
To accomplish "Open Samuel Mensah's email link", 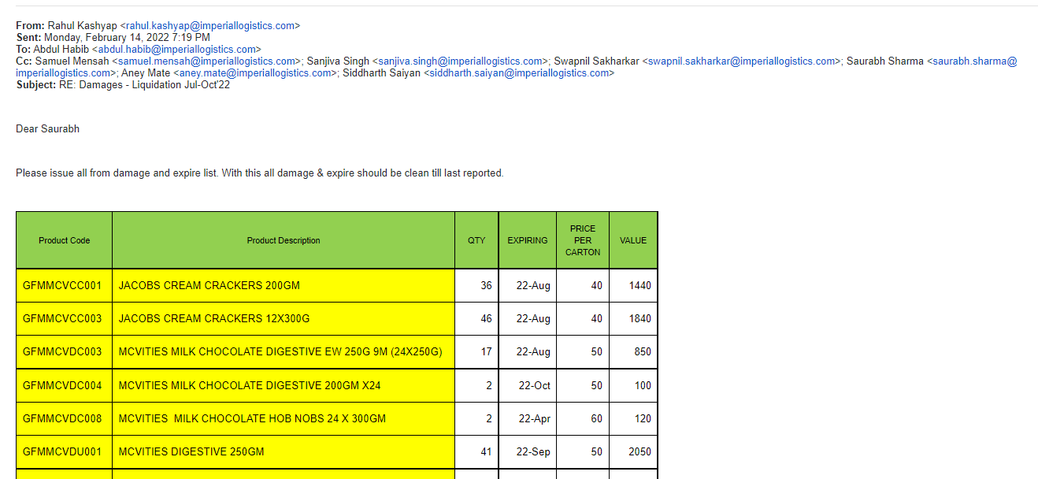I will coord(208,61).
